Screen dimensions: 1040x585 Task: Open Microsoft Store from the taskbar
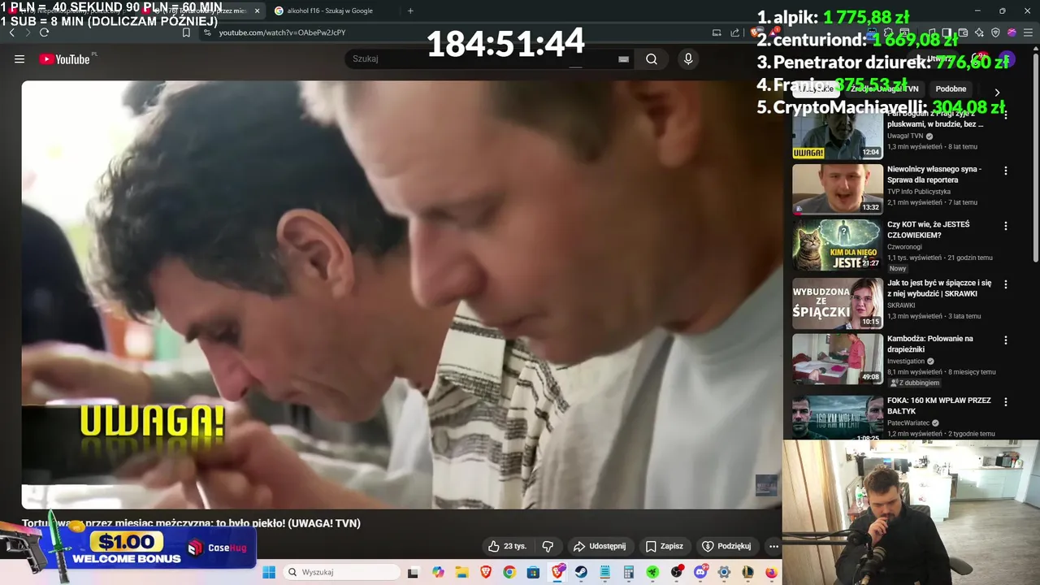533,572
